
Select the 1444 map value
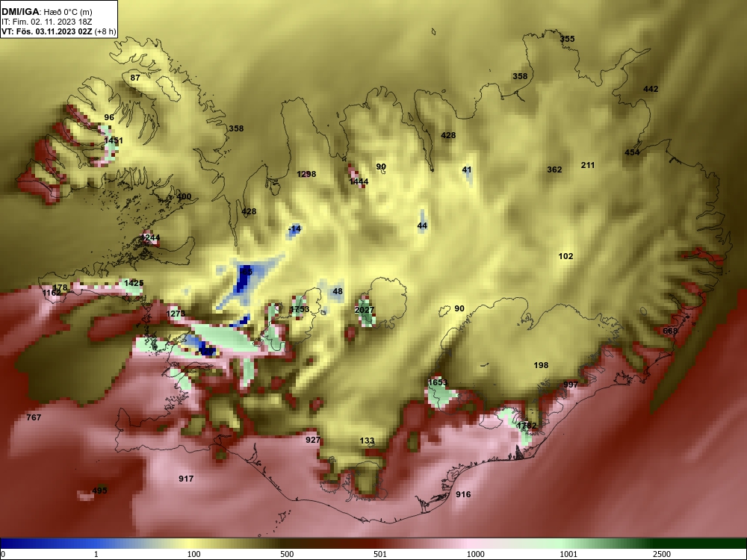[359, 181]
